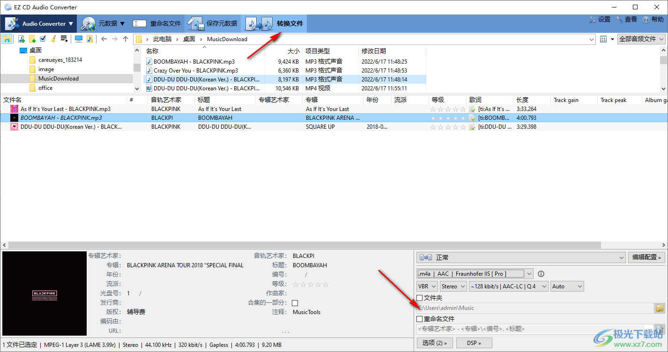Viewport: 668px width, 352px height.
Task: Set rating stars in metadata 等级 field
Action: pyautogui.click(x=311, y=284)
